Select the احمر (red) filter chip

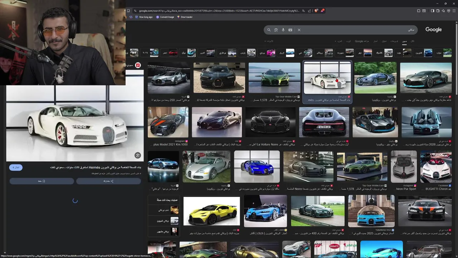(x=169, y=53)
